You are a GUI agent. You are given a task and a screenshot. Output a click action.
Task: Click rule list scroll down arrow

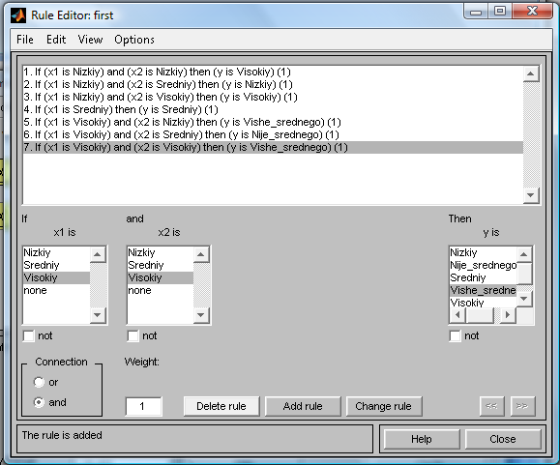(531, 195)
